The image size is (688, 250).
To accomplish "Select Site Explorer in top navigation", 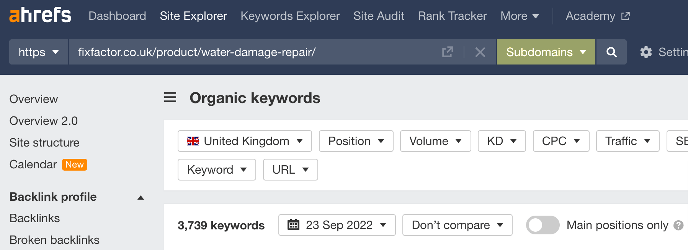I will 193,16.
